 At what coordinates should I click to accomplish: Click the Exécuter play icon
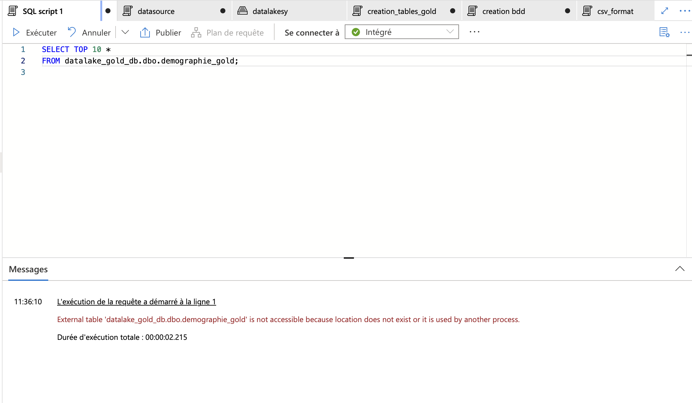coord(16,32)
